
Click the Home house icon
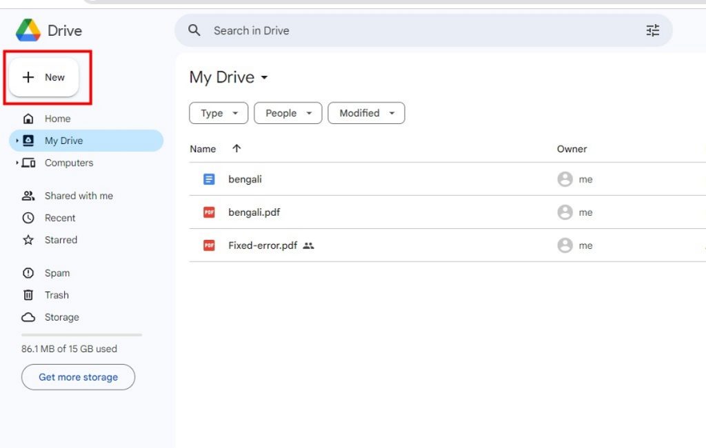click(x=28, y=119)
